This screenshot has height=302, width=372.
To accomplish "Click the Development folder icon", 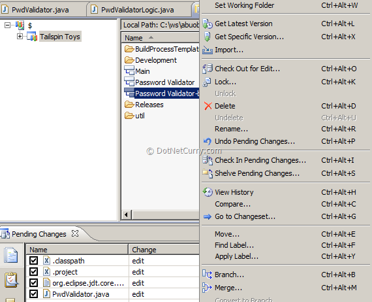I will click(129, 60).
